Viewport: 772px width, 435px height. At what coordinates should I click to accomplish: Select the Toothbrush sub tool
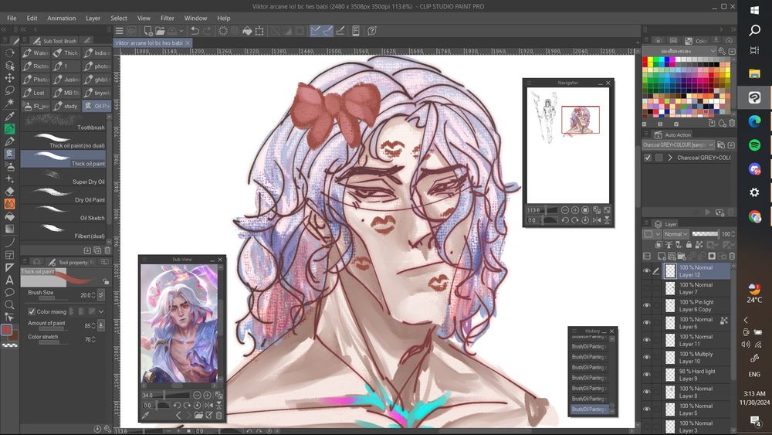coord(63,123)
